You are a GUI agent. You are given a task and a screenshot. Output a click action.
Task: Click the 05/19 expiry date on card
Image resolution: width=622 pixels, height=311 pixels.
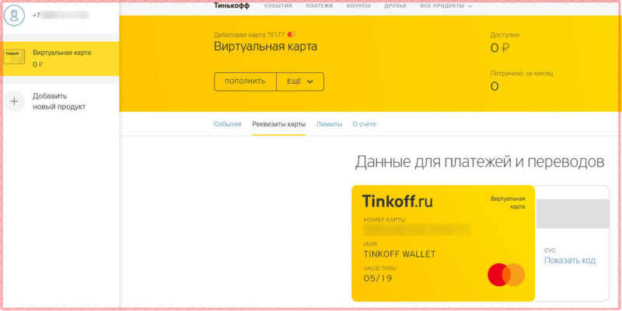pyautogui.click(x=378, y=278)
